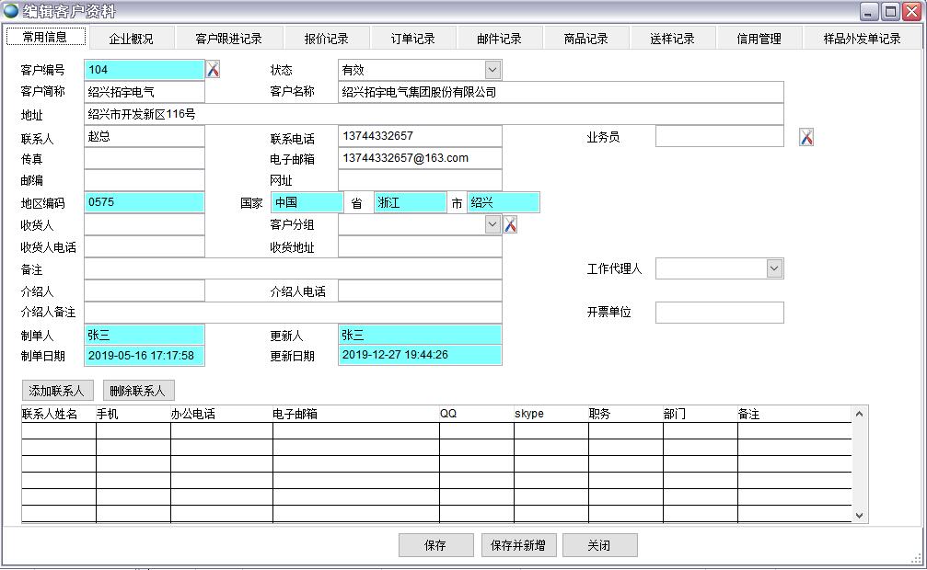
Task: Click into the 开票单位 input field
Action: [x=719, y=313]
